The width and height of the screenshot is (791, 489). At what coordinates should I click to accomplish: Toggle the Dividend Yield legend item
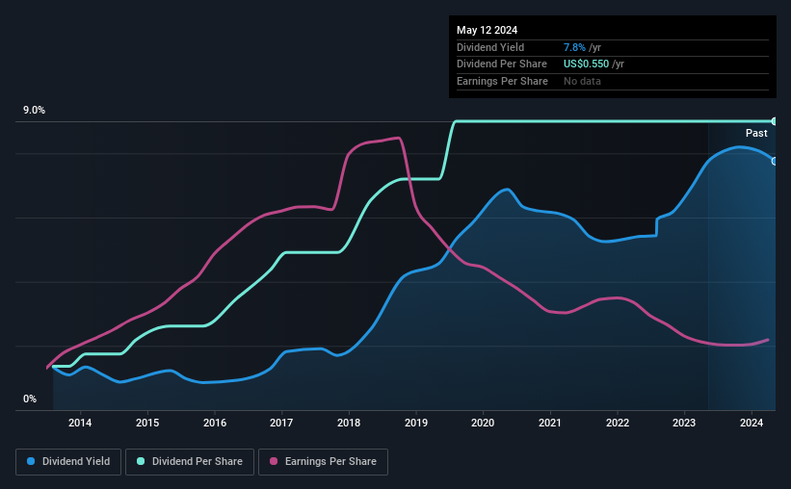coord(68,462)
